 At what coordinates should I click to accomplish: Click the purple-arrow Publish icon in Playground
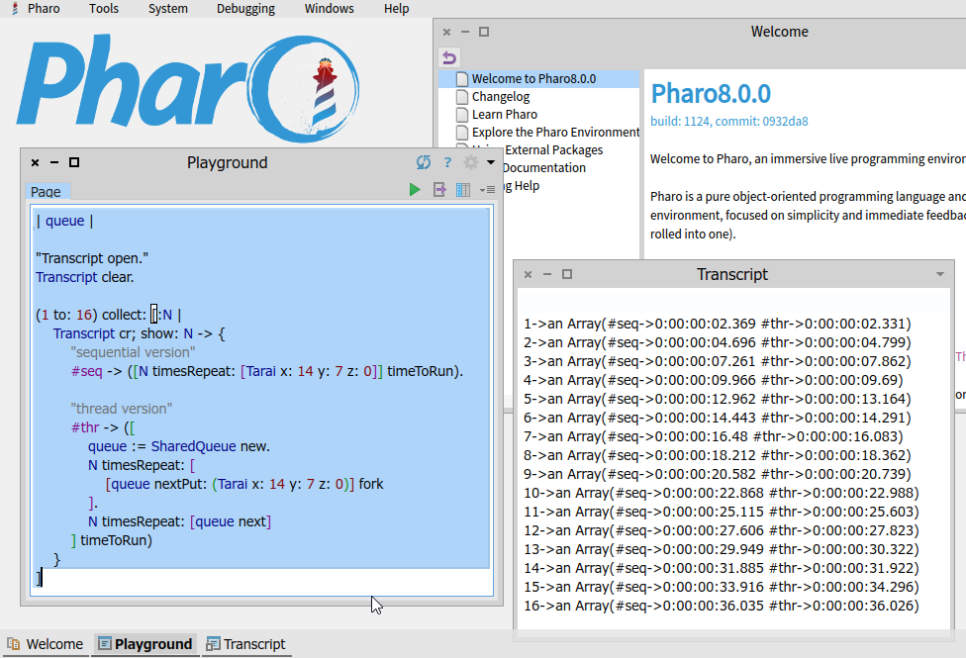[439, 190]
